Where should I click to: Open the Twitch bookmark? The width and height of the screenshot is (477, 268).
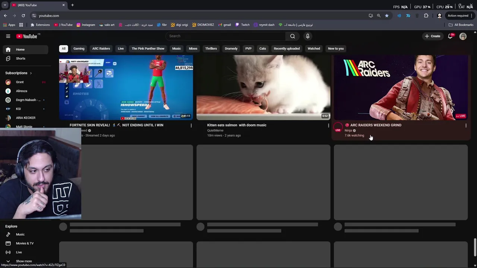click(242, 25)
